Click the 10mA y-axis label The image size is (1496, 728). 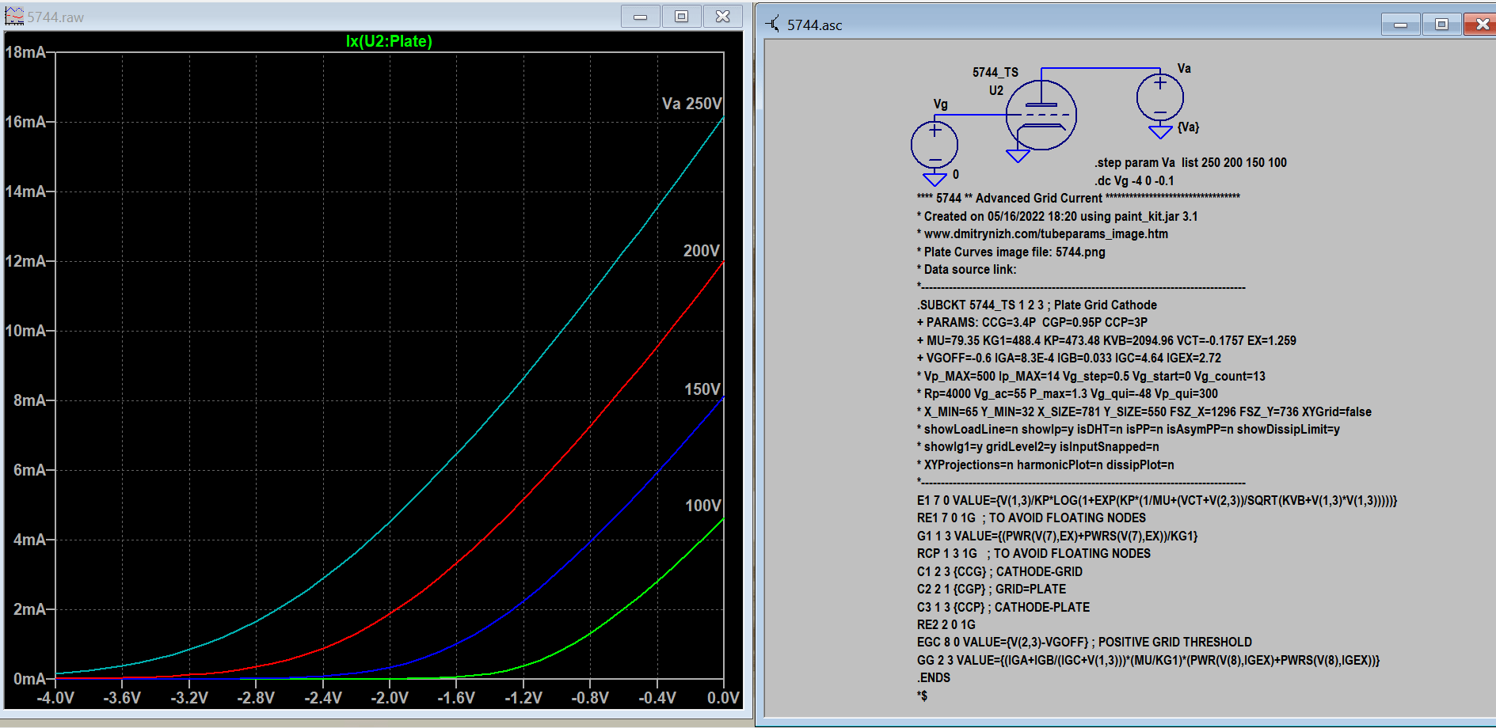tap(25, 331)
